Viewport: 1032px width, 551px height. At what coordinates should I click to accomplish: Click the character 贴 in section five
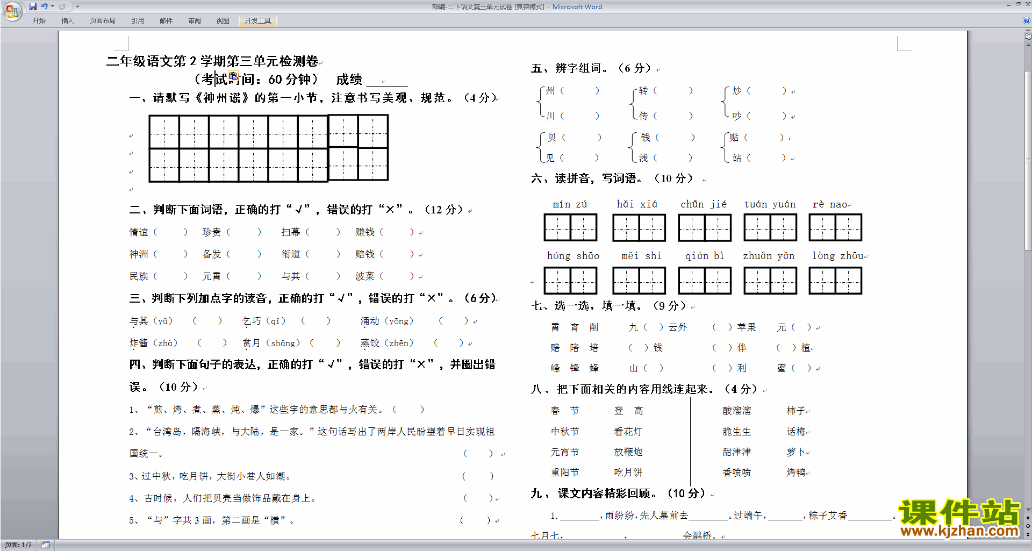coord(734,138)
